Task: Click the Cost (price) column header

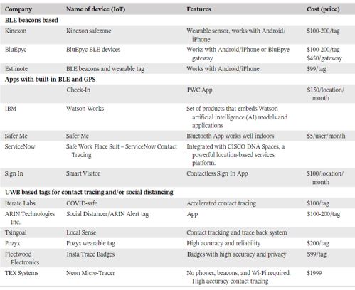Action: pos(323,9)
